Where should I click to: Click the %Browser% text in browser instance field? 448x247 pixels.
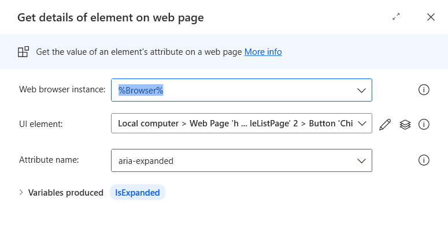tap(141, 90)
